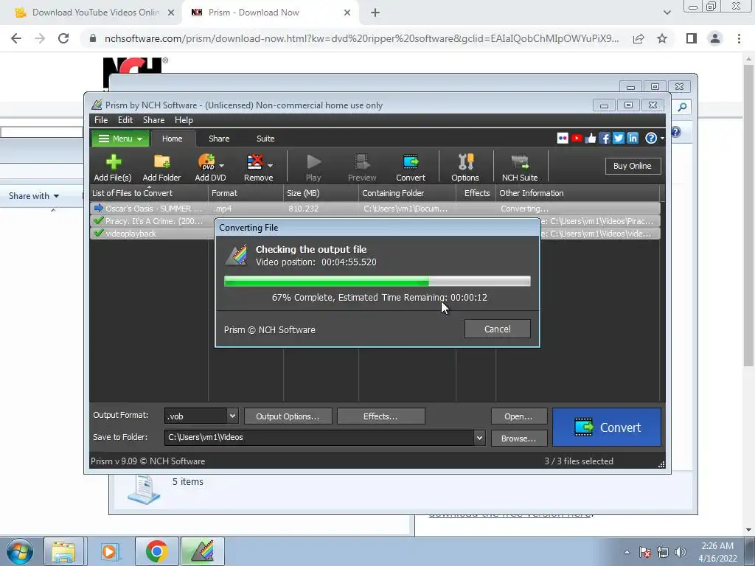Click the Add Folder toolbar icon
The image size is (755, 566).
161,167
